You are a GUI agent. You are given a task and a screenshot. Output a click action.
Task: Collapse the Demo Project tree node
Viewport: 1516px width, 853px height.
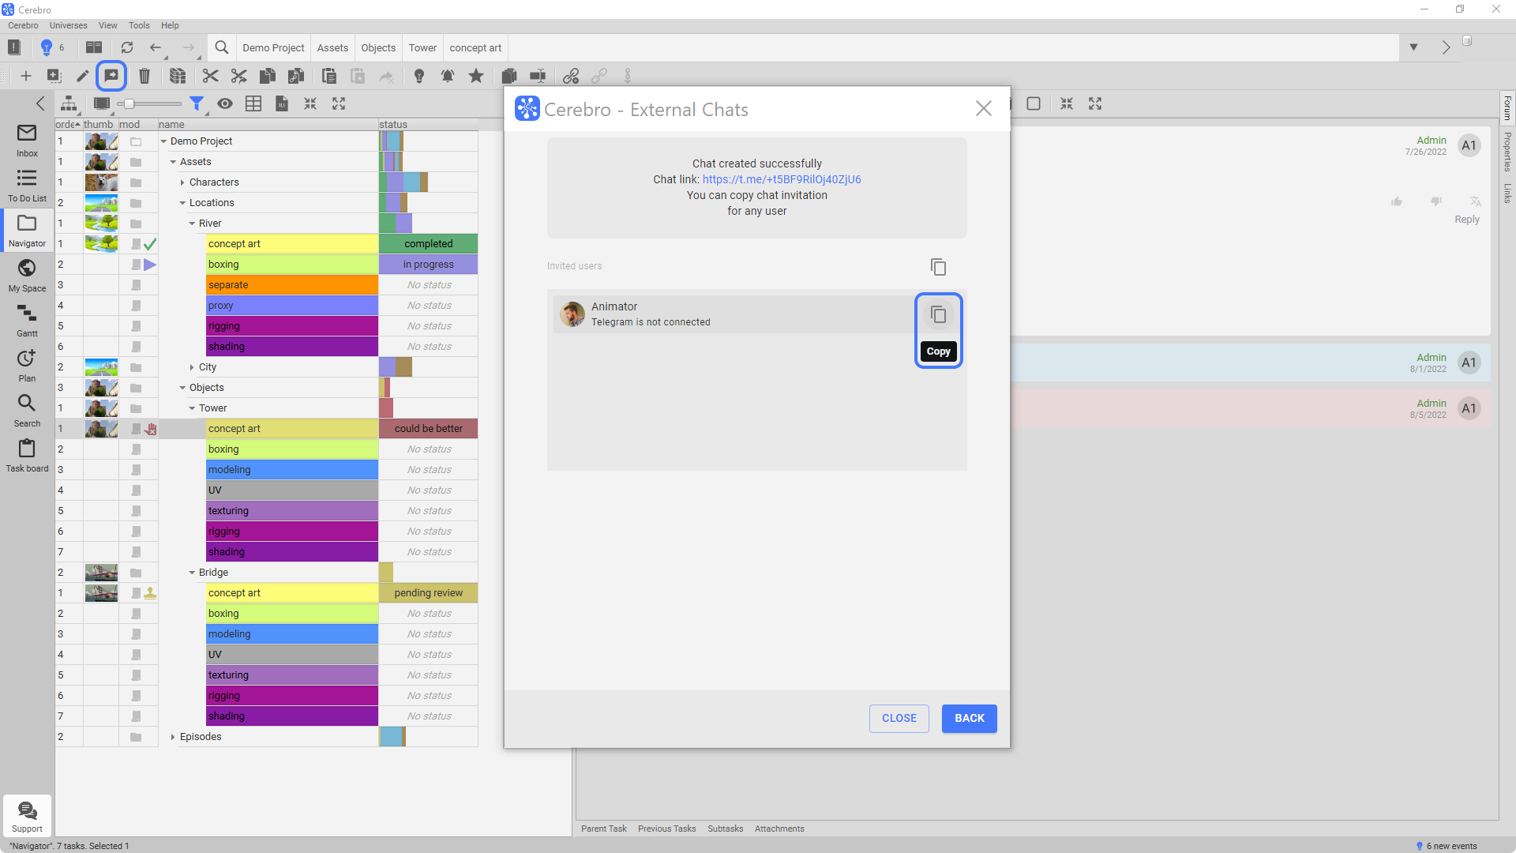[163, 141]
